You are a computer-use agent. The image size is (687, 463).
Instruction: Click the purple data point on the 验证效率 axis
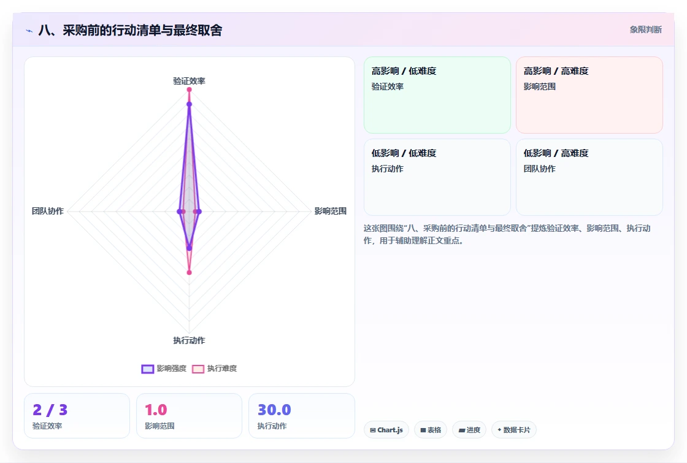tap(190, 104)
